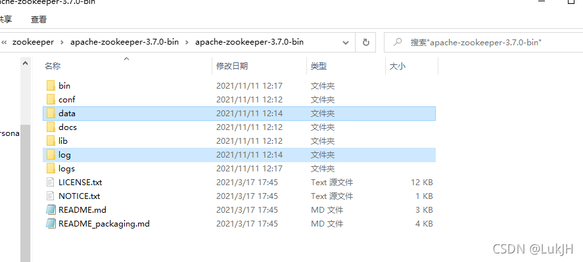
Task: Click the 3 KB size of README.md
Action: (x=424, y=210)
